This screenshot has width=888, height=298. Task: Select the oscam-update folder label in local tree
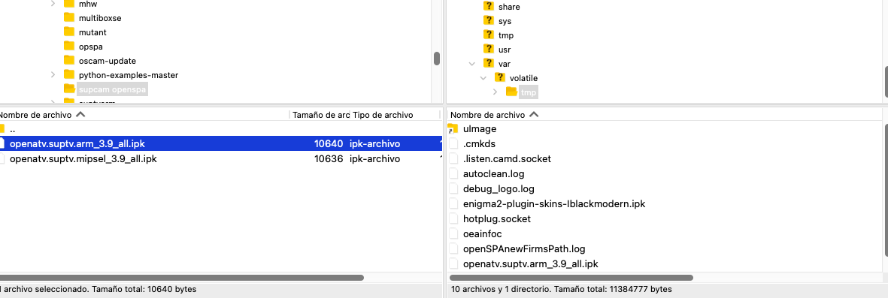(x=108, y=61)
